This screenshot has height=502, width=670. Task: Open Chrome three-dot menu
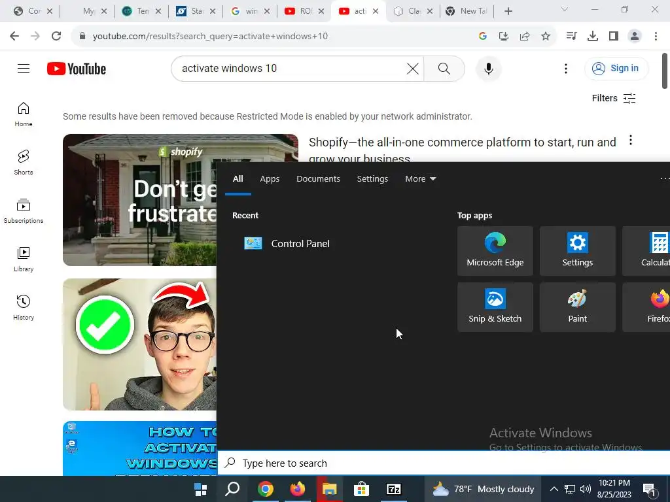pos(656,37)
